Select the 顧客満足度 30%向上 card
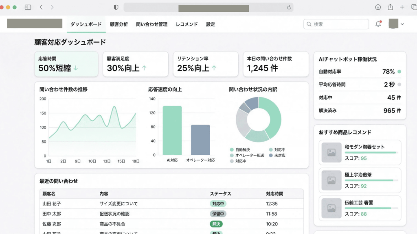 tap(136, 64)
